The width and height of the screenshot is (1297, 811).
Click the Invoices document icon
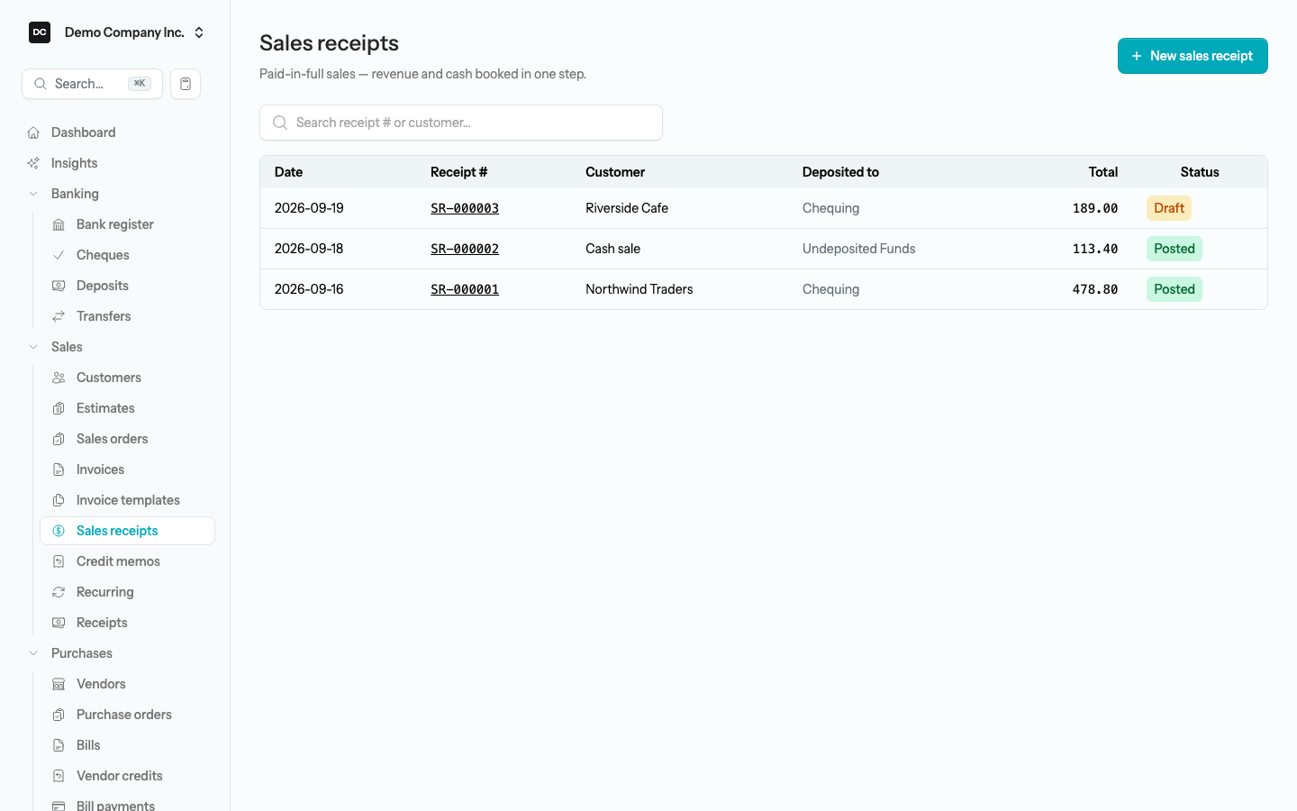point(59,469)
